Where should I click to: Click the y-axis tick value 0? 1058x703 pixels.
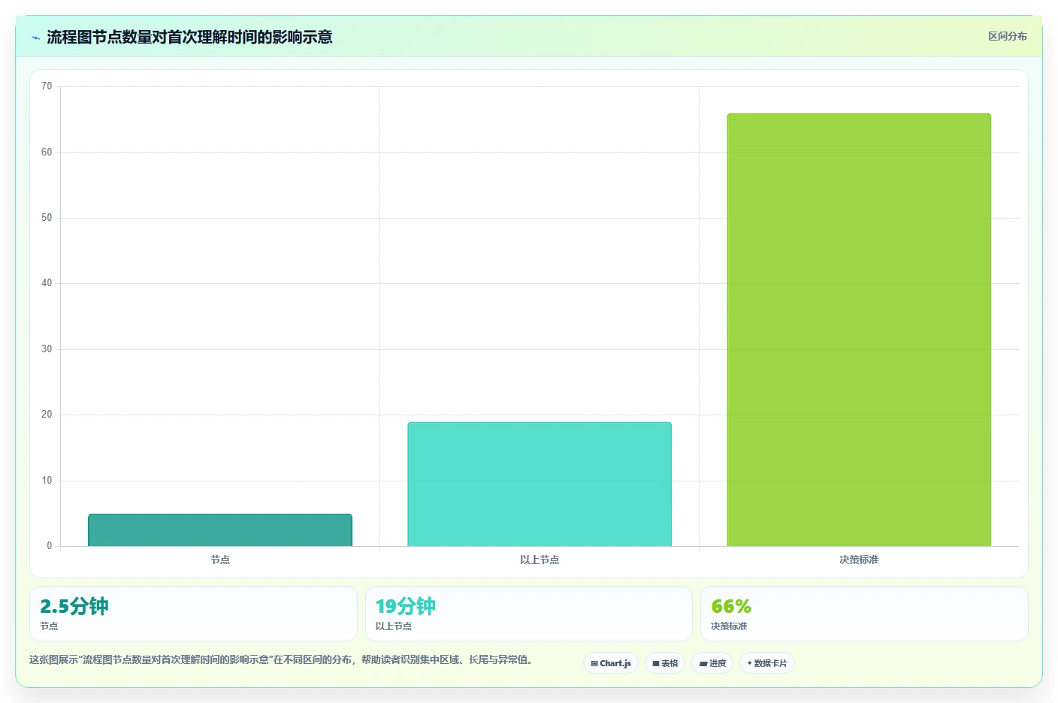[50, 546]
